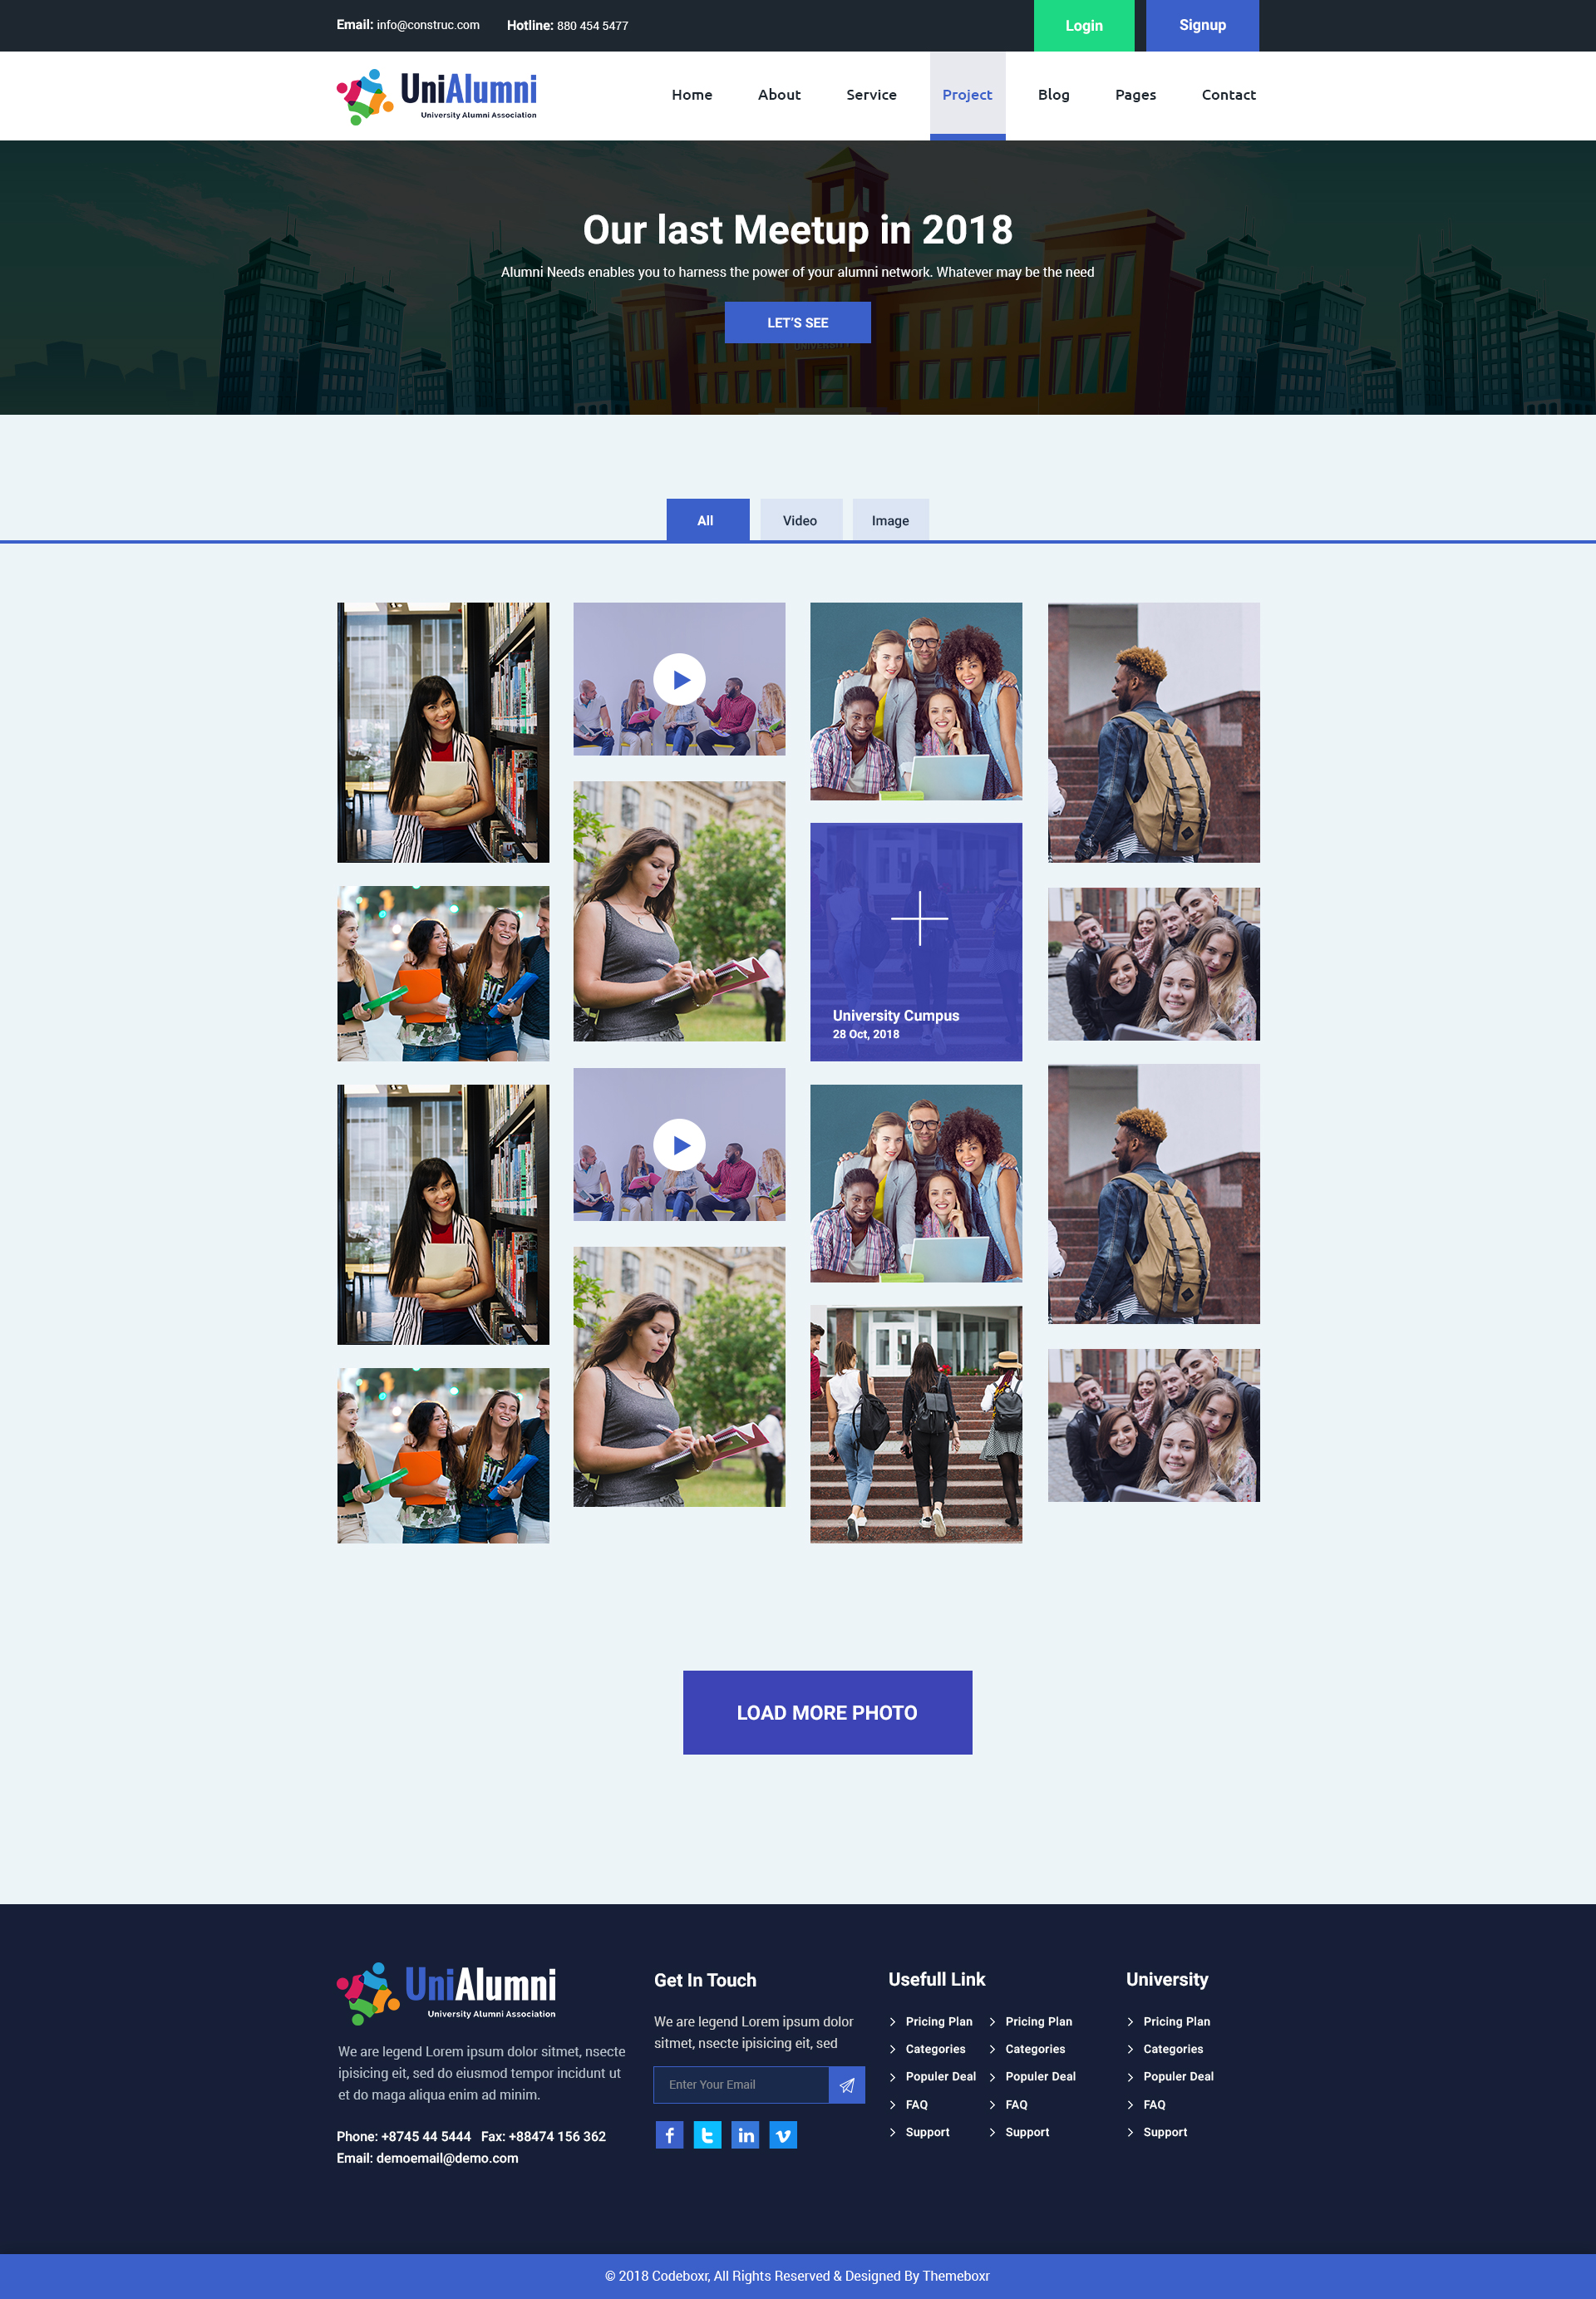Click the LinkedIn footer icon
1596x2299 pixels.
pos(745,2135)
